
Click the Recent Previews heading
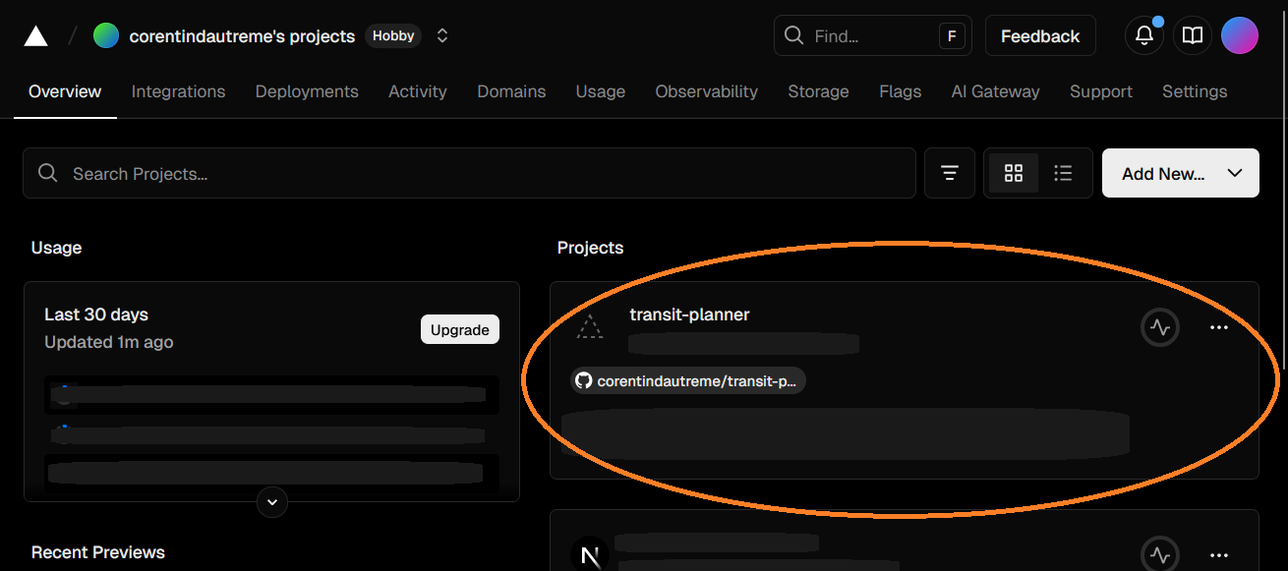[98, 552]
